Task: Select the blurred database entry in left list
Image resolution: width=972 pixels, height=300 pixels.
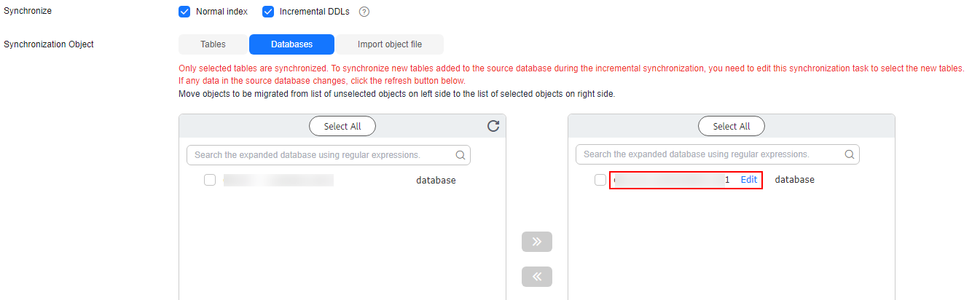Action: (x=278, y=180)
